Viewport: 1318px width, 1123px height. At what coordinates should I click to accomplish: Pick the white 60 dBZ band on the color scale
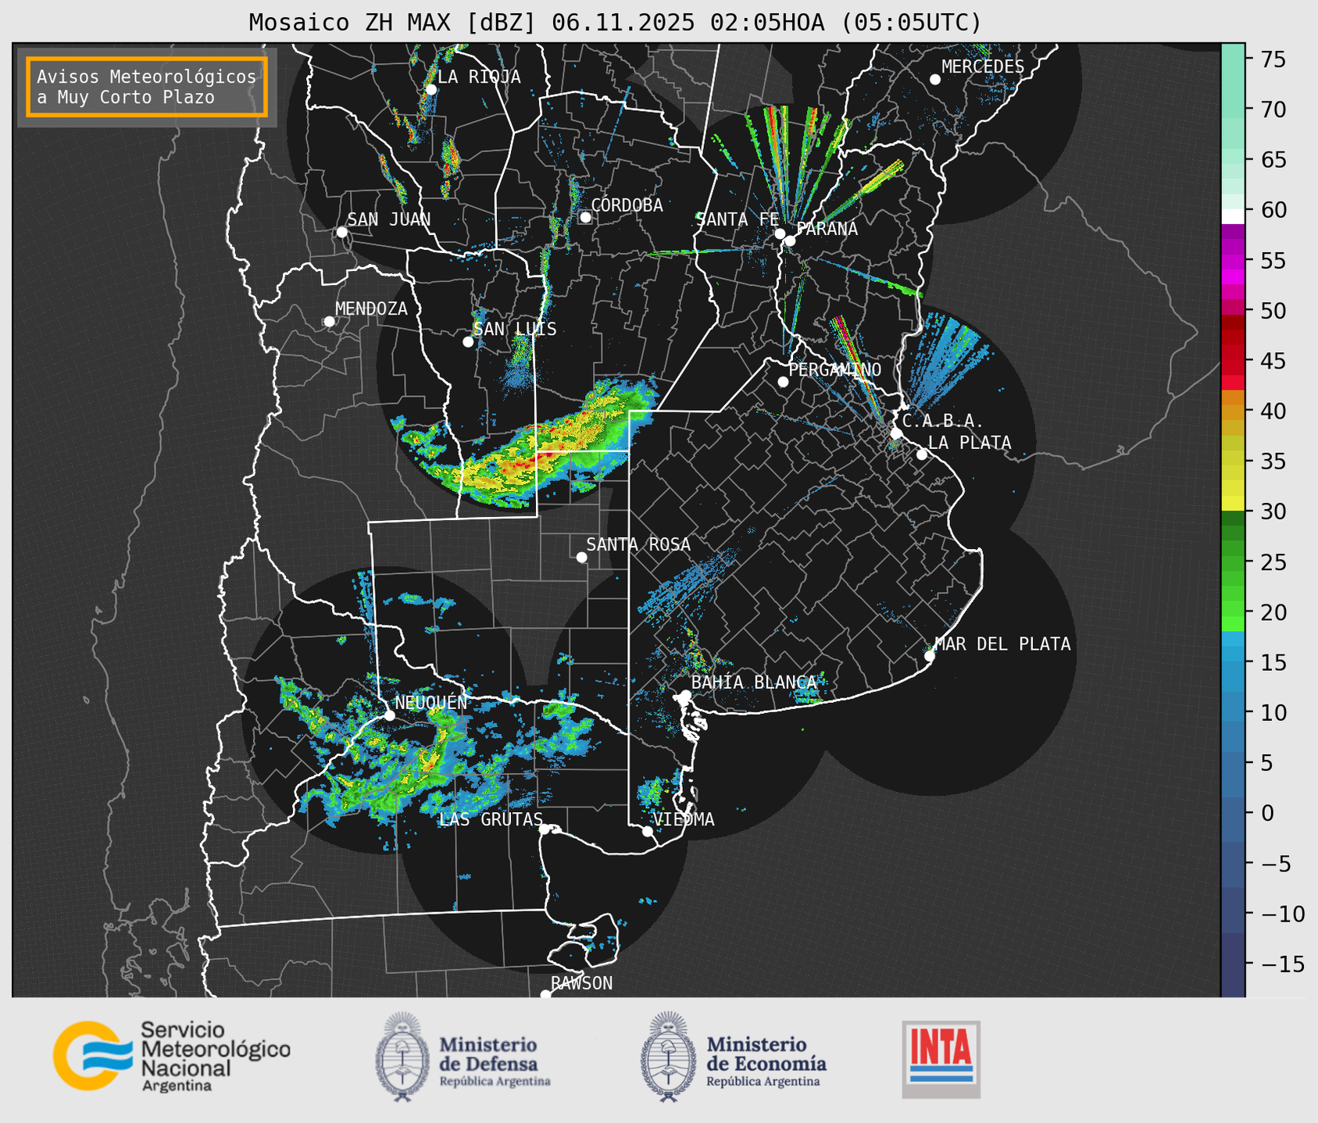point(1233,216)
